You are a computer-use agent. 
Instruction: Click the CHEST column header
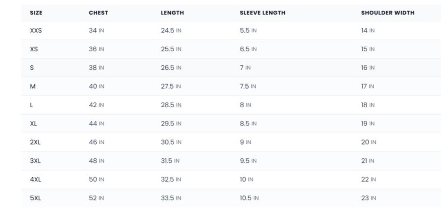pos(98,13)
